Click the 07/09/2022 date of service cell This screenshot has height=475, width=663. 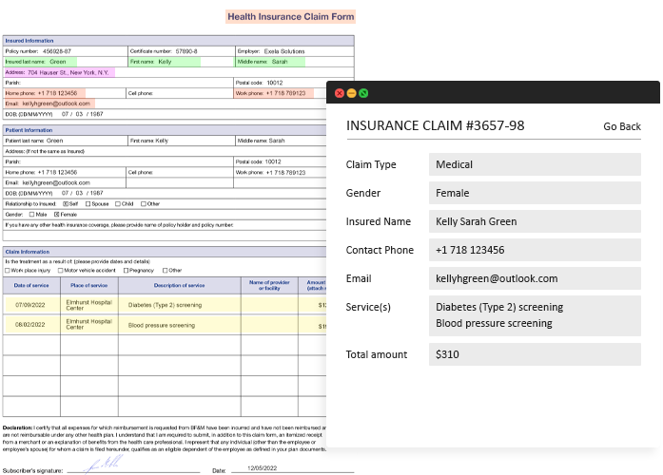[x=31, y=305]
